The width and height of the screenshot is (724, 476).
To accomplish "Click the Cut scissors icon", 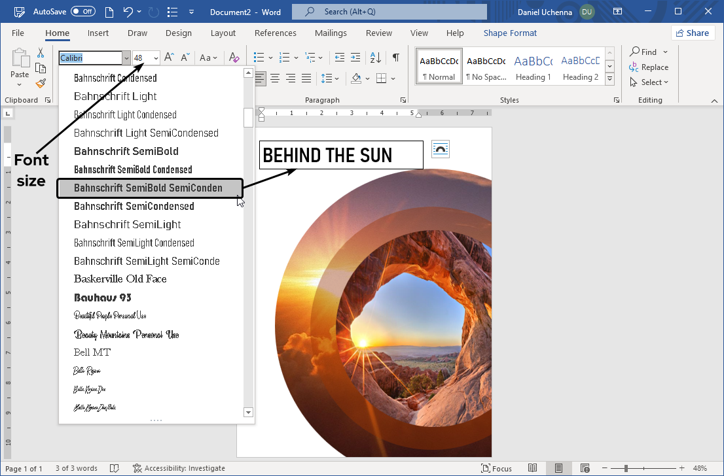I will tap(41, 53).
